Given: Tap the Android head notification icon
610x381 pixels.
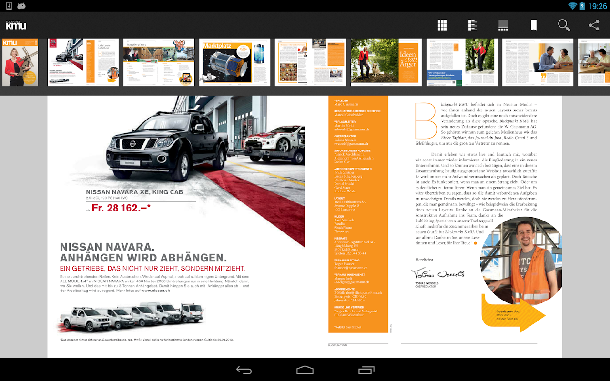Looking at the screenshot, I should tap(21, 6).
